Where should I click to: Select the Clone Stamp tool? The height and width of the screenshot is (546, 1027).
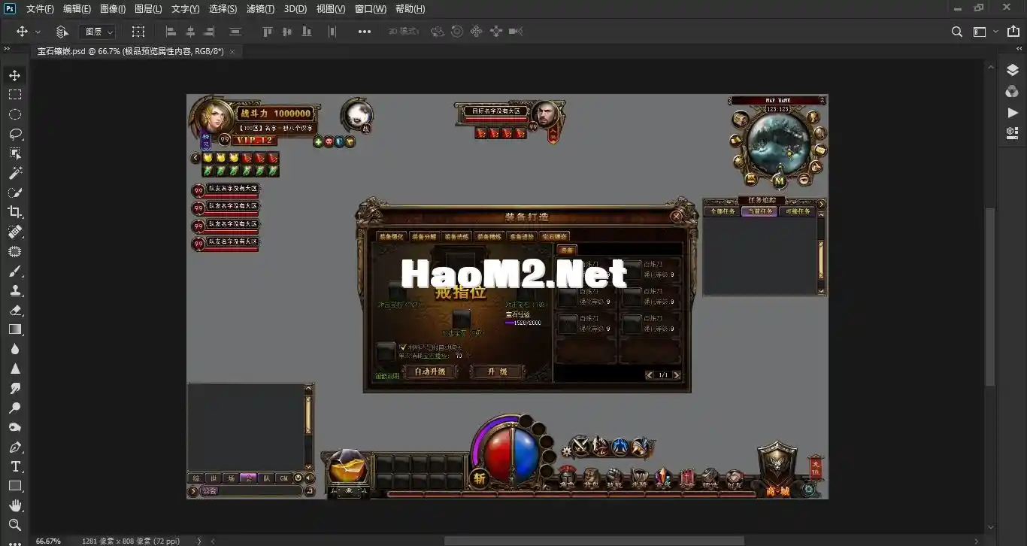pos(15,290)
